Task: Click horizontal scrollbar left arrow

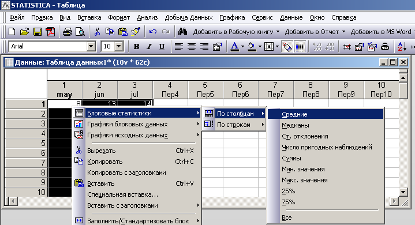Action: (x=13, y=201)
